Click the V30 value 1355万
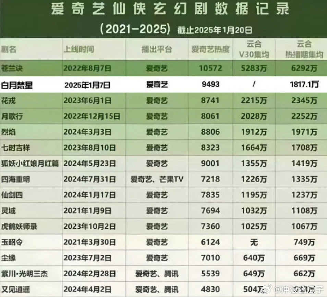This screenshot has width=327, height=297. click(254, 164)
